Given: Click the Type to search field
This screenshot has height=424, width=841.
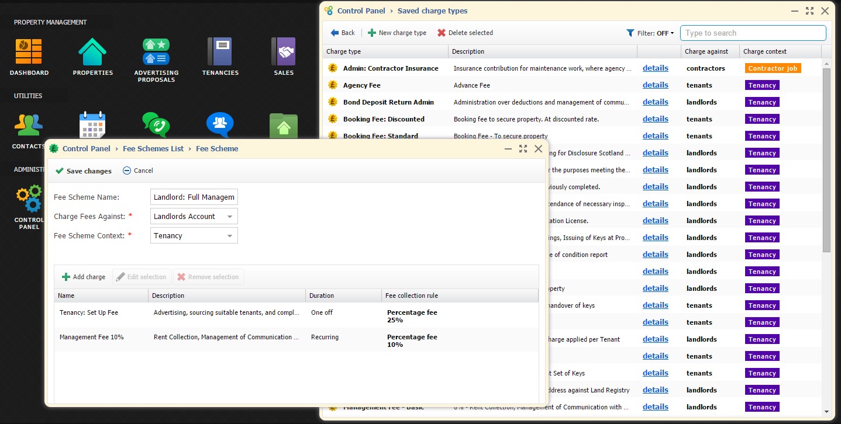Looking at the screenshot, I should click(x=753, y=33).
